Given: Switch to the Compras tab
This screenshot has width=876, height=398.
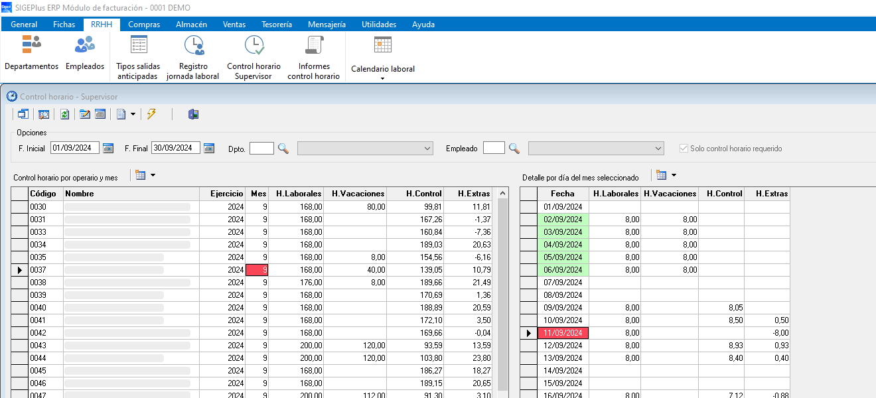Looking at the screenshot, I should 144,25.
